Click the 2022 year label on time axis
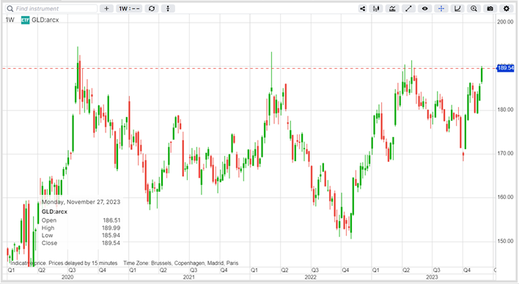This screenshot has height=284, width=519. [x=311, y=277]
